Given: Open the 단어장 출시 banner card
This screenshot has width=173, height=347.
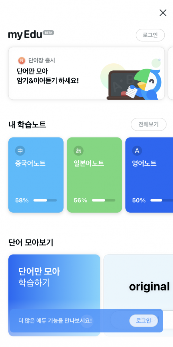Looking at the screenshot, I should pos(86,73).
